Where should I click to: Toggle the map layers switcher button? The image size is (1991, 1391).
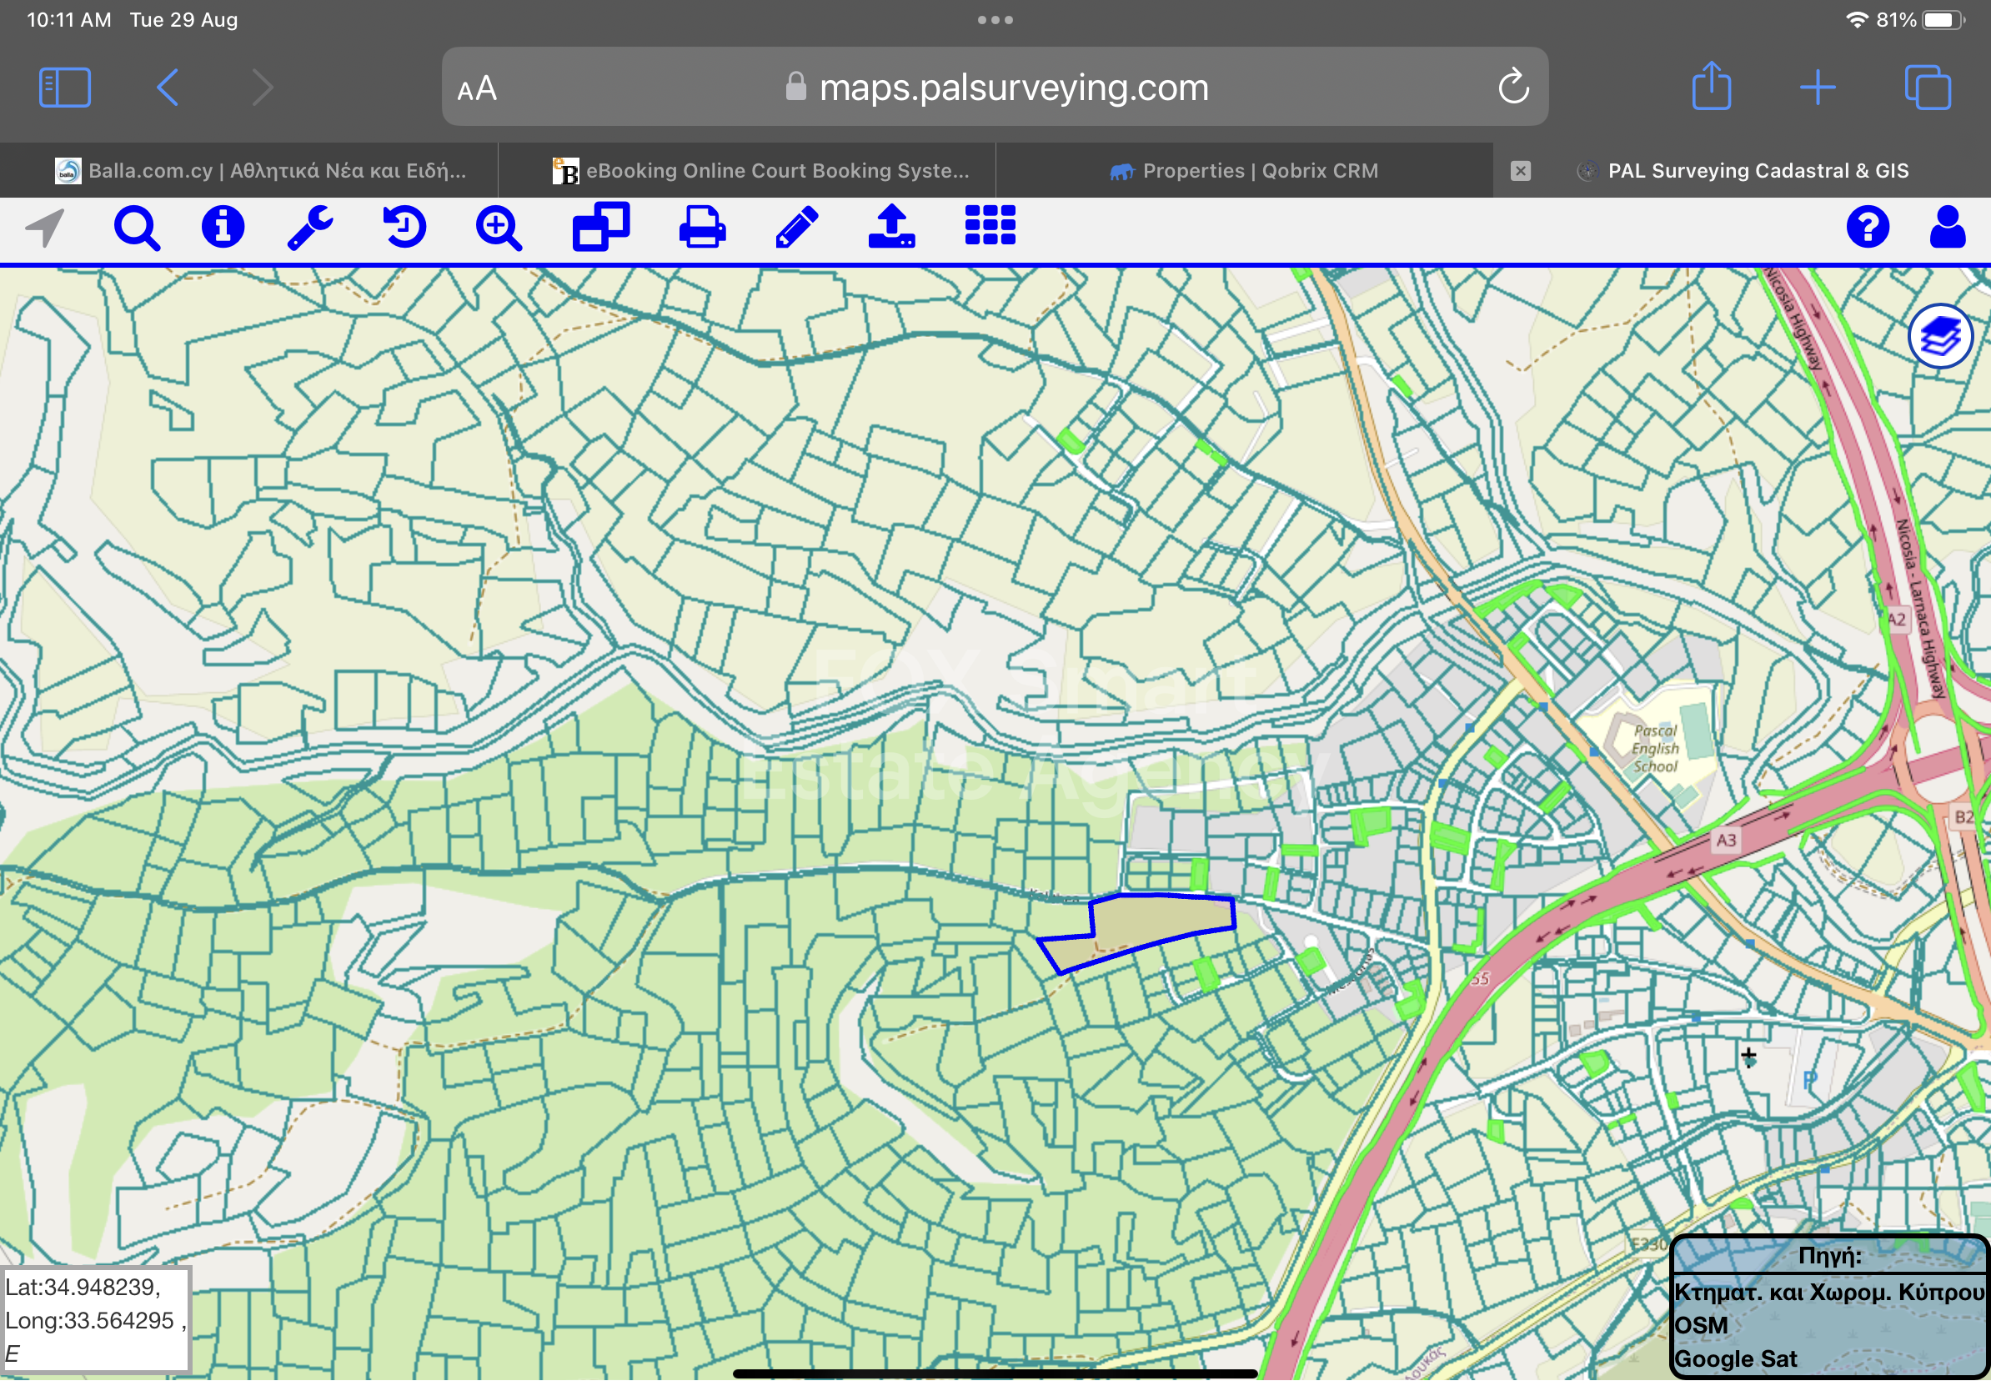point(1941,336)
